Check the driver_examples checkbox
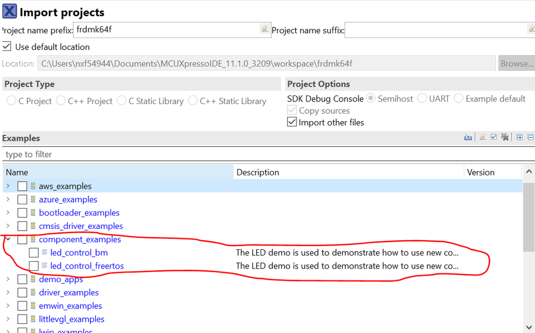Viewport: 535px width, 333px height. (x=22, y=293)
